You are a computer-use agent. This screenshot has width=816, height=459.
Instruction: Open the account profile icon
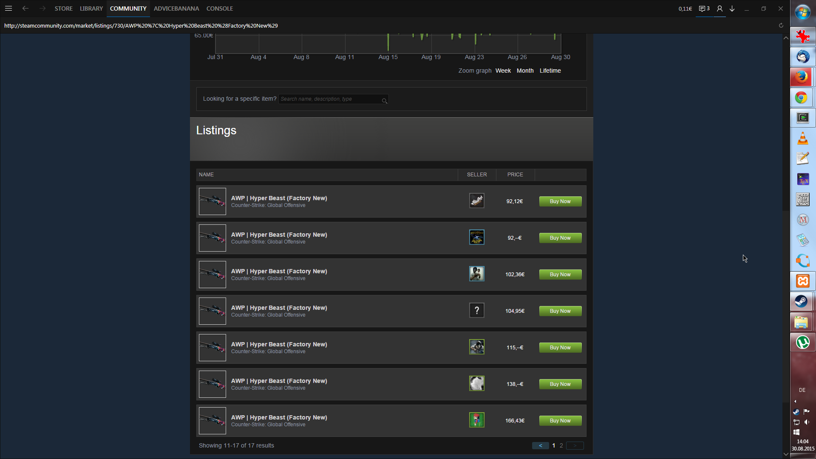point(720,8)
